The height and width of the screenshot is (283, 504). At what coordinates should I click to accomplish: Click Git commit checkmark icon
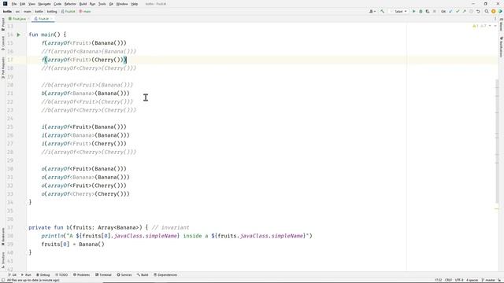point(458,12)
